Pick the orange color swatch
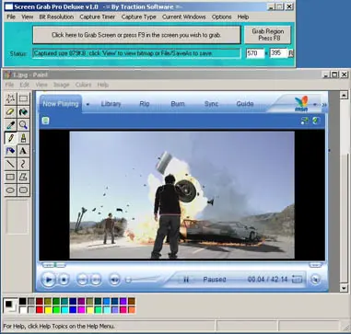The height and width of the screenshot is (334, 351). [x=132, y=309]
